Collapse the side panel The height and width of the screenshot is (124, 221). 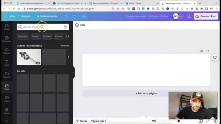tap(74, 73)
